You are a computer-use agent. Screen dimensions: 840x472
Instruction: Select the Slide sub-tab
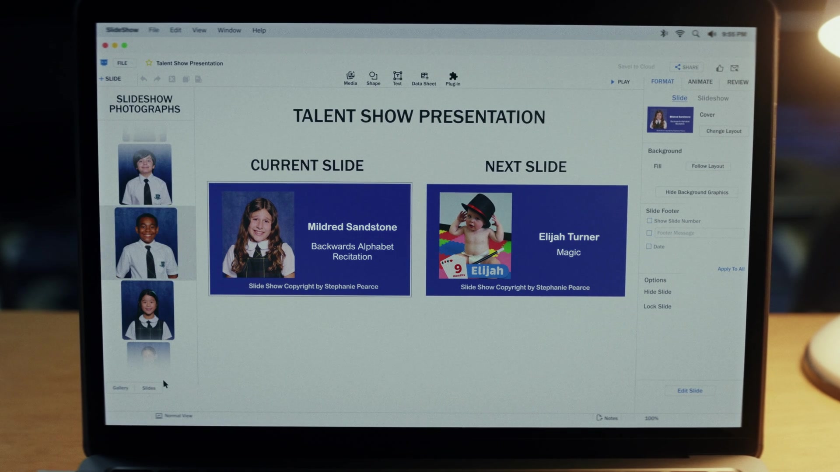pos(679,98)
